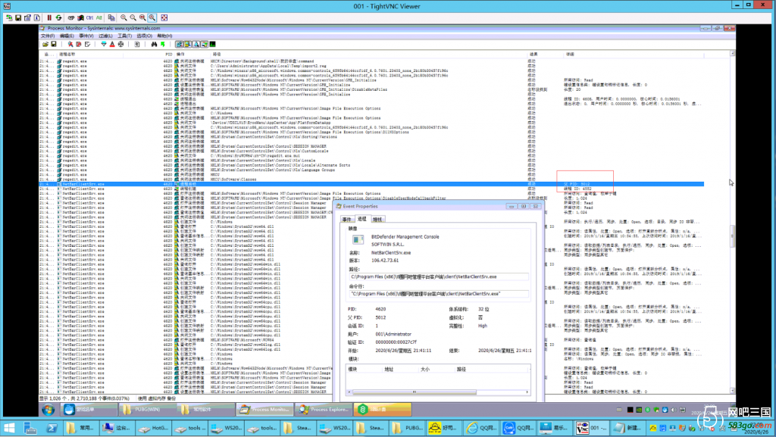Image resolution: width=776 pixels, height=437 pixels.
Task: Click Process Monitor remote taskbar button
Action: (264, 409)
